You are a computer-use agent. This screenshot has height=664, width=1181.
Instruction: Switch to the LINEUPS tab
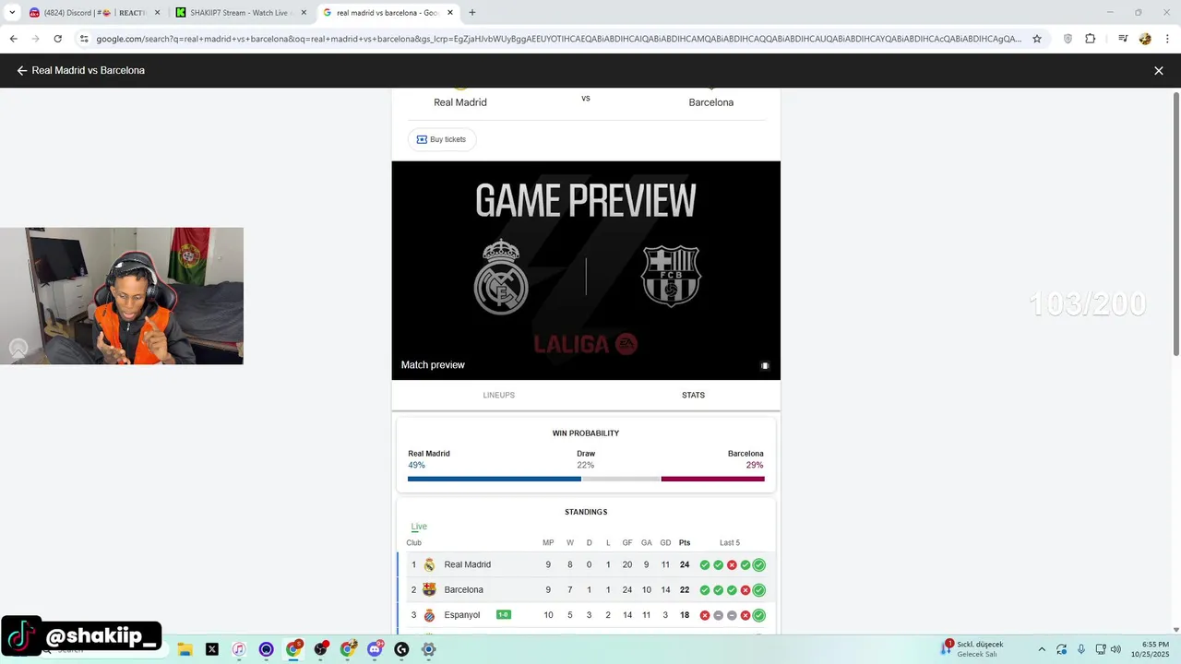pos(498,395)
